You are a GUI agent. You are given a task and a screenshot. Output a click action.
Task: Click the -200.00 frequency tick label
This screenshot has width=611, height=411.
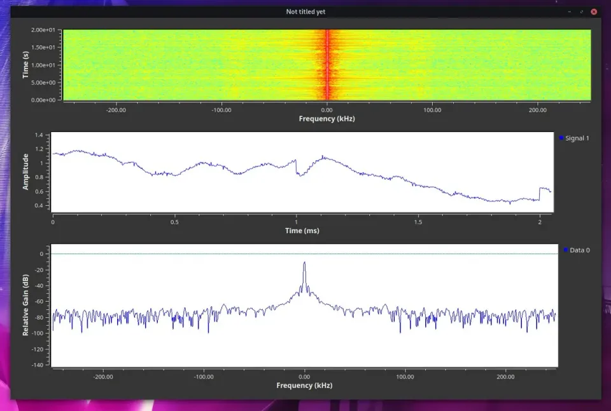pyautogui.click(x=115, y=110)
